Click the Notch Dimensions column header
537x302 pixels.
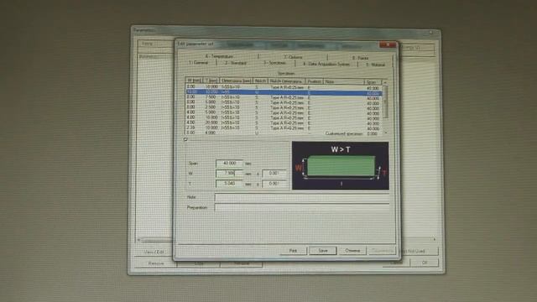click(286, 81)
